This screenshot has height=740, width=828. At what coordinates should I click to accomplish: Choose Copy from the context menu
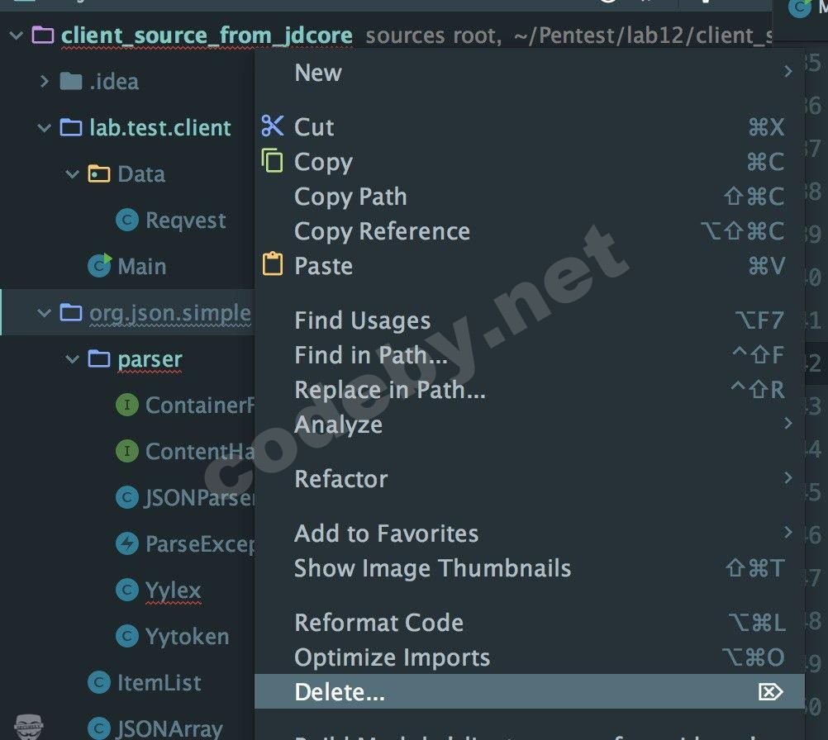[530, 162]
